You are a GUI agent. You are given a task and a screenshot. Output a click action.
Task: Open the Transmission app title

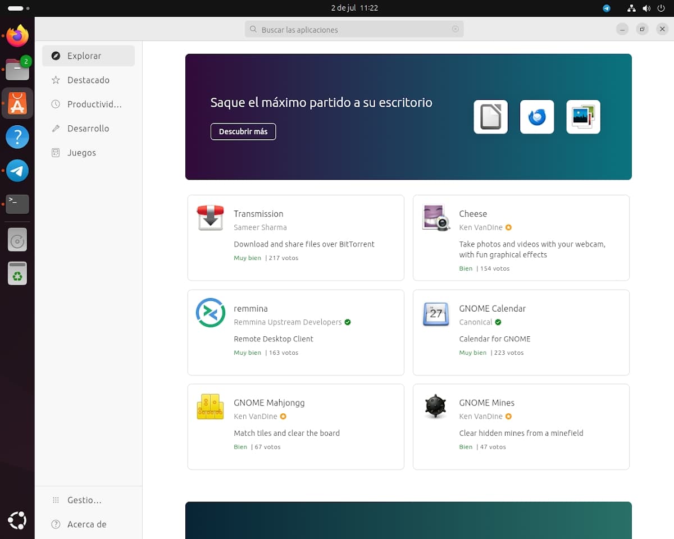258,214
